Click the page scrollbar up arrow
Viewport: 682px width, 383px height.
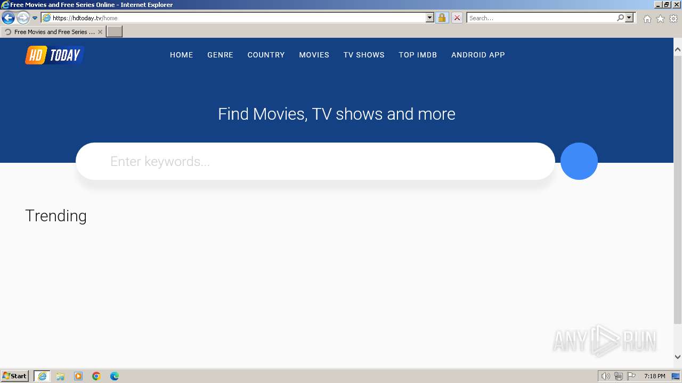[678, 49]
